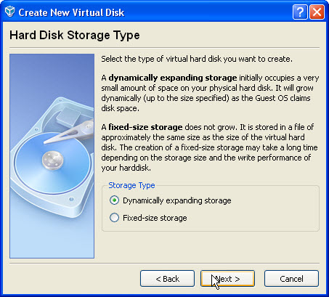
Task: Continue the wizard with Next button
Action: point(227,279)
